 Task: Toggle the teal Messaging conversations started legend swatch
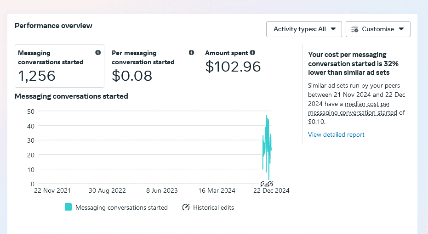click(x=68, y=207)
